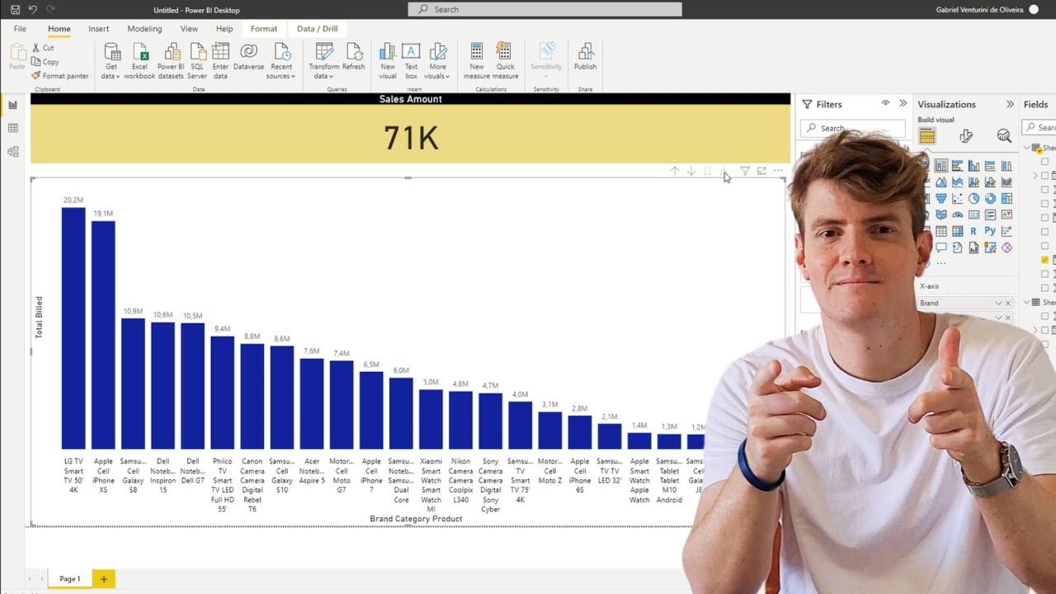
Task: Open More options on the chart visual
Action: 778,171
